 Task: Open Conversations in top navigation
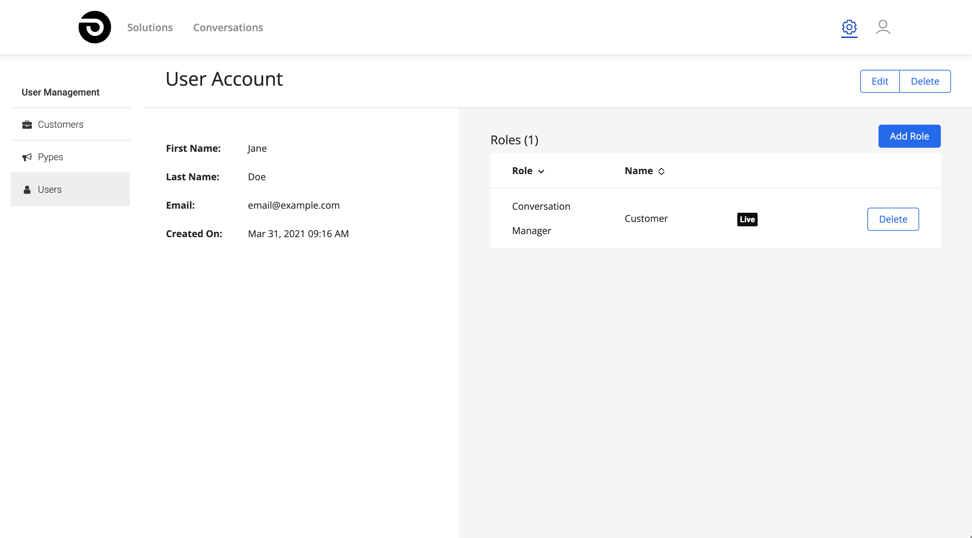click(x=228, y=27)
